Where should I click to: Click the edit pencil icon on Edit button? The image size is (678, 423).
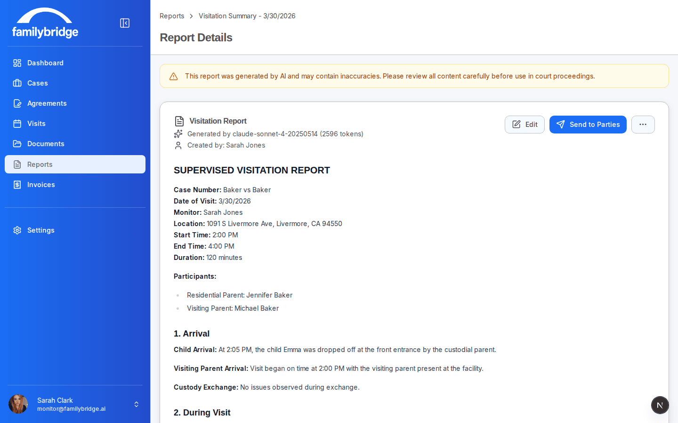tap(516, 124)
